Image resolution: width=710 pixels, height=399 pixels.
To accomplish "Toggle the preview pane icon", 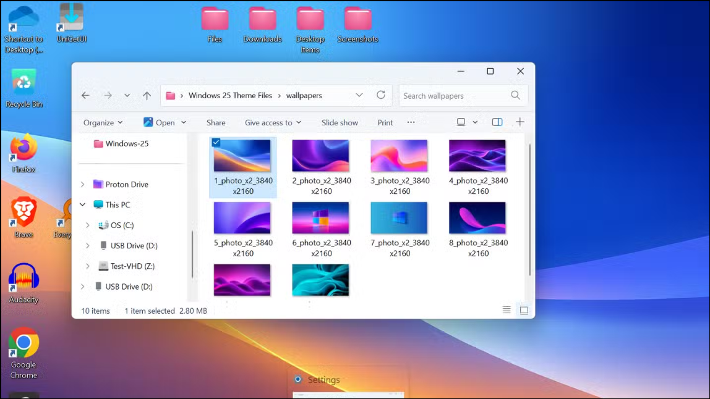I will click(x=497, y=122).
